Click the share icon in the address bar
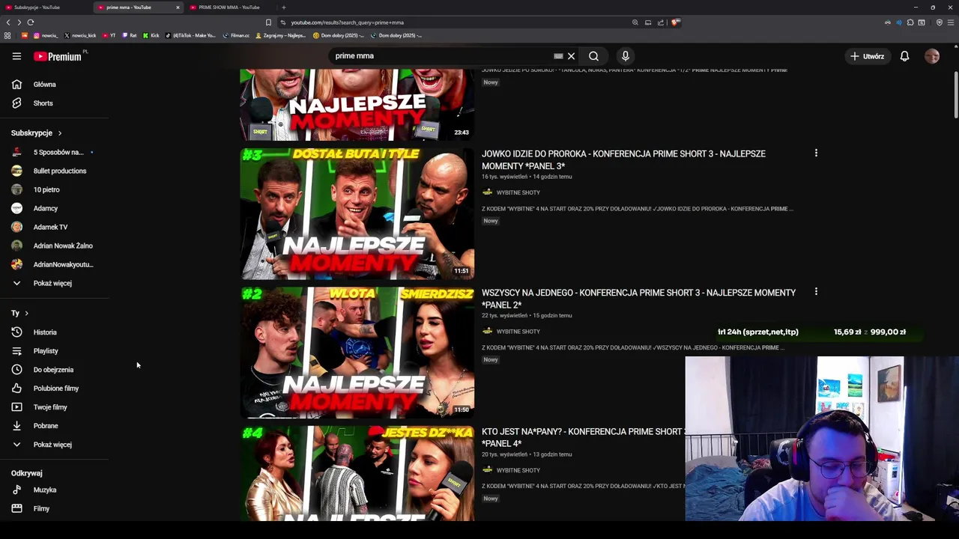959x539 pixels. [x=661, y=22]
